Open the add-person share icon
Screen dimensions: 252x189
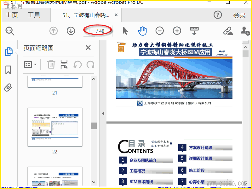pos(245,31)
